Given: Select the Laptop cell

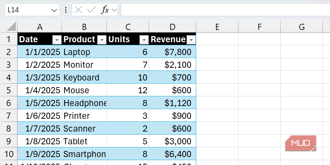Looking at the screenshot, I should [x=84, y=52].
